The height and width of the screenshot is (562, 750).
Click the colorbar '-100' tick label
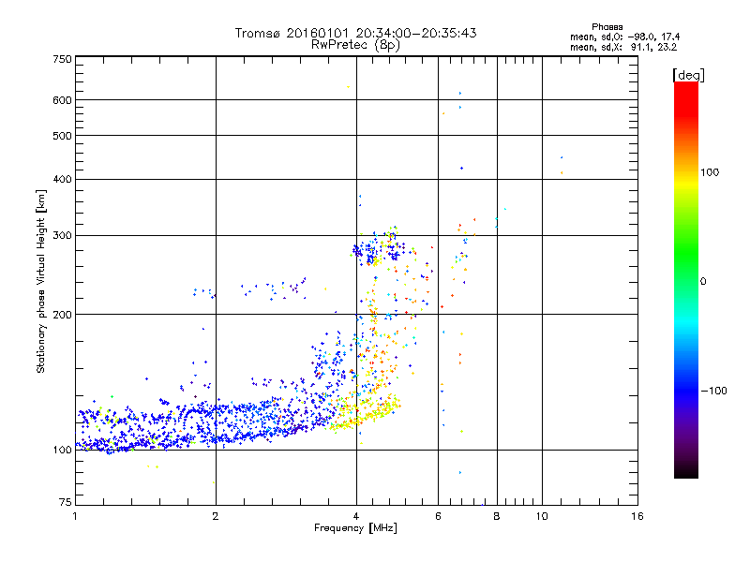click(x=713, y=391)
